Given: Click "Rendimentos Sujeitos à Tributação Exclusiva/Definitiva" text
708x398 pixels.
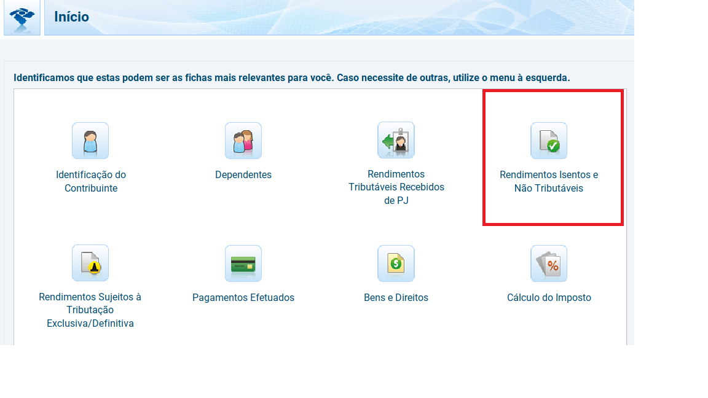Looking at the screenshot, I should [x=90, y=310].
